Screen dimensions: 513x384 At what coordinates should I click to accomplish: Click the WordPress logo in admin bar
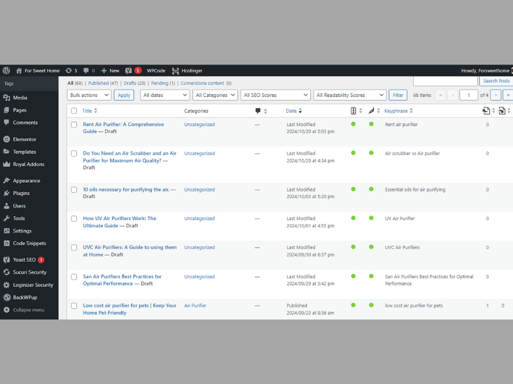point(6,71)
